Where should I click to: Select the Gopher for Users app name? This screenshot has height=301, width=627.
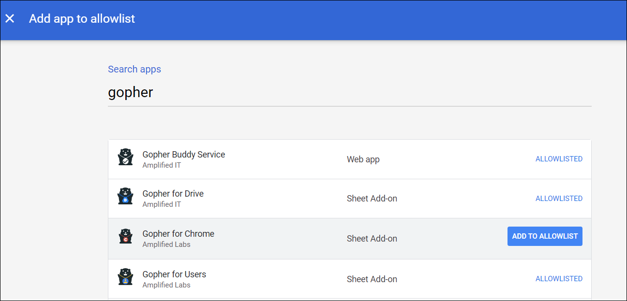[174, 274]
